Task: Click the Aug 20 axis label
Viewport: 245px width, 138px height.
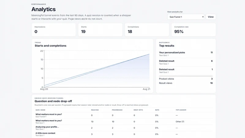Action: click(44, 89)
